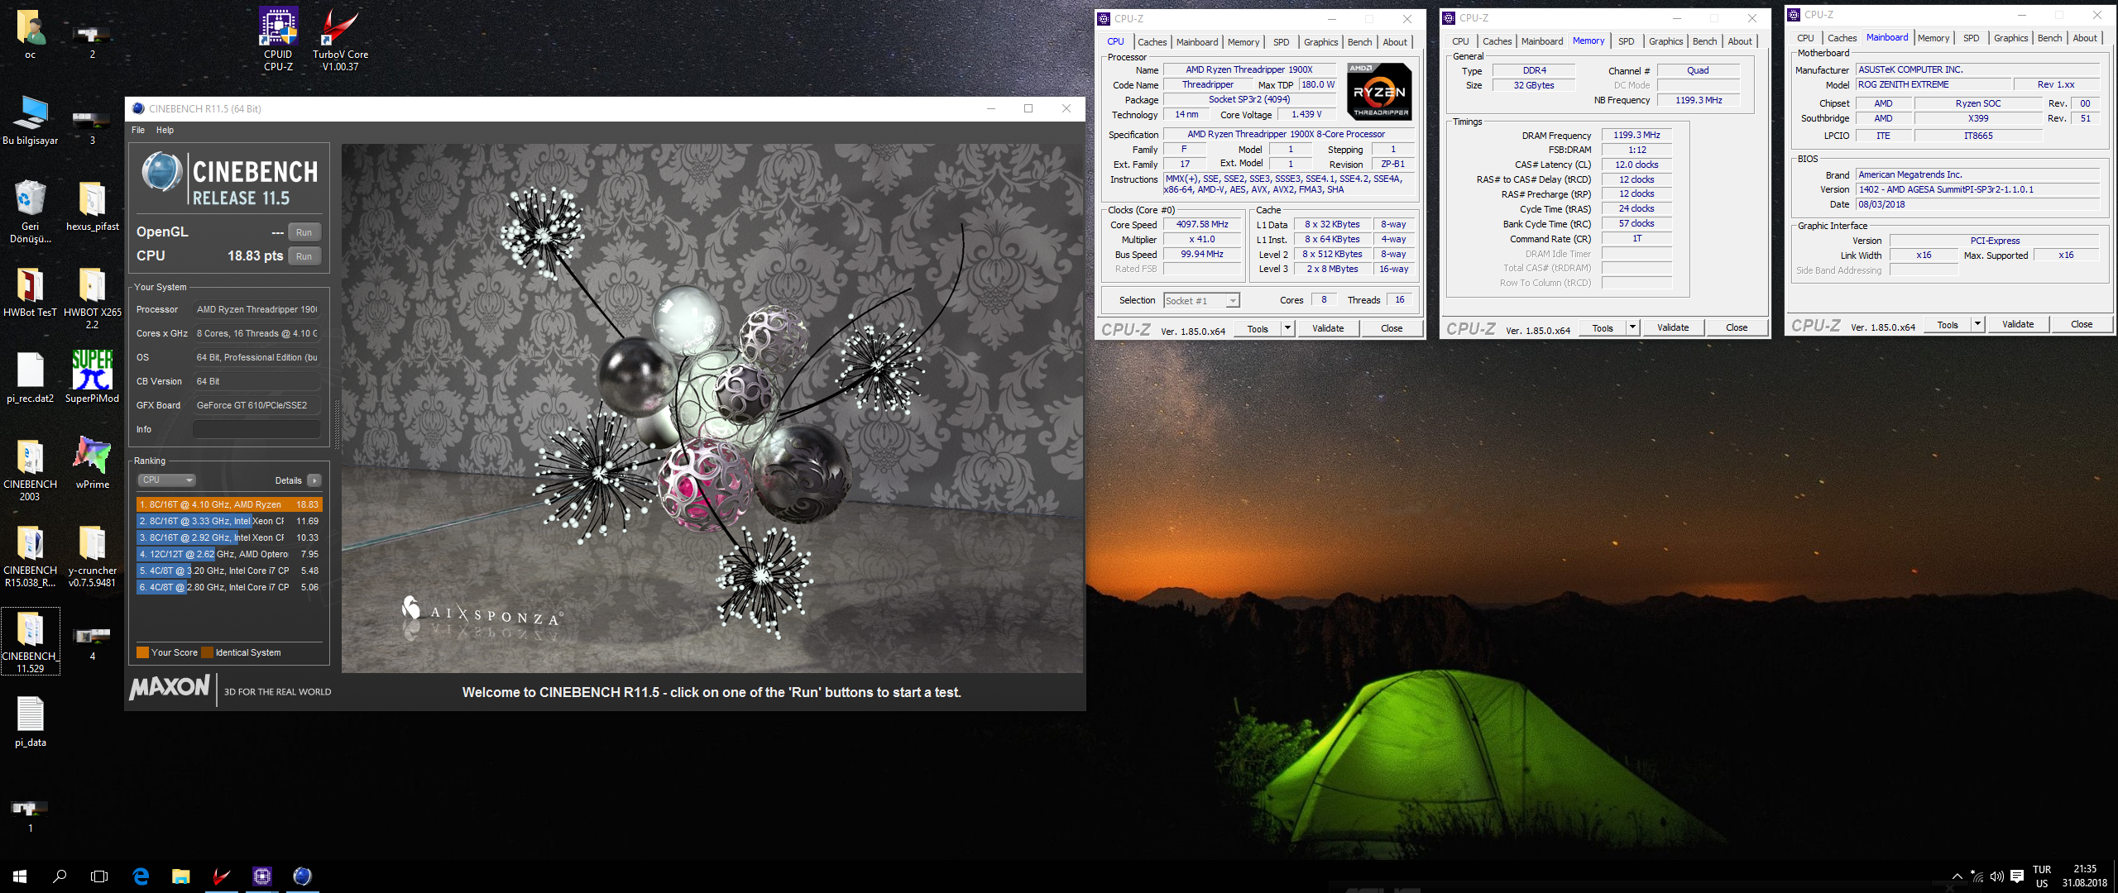Open the Geri Dönüşüm recycle bin icon
Screen dimensions: 2118x893
pos(31,211)
